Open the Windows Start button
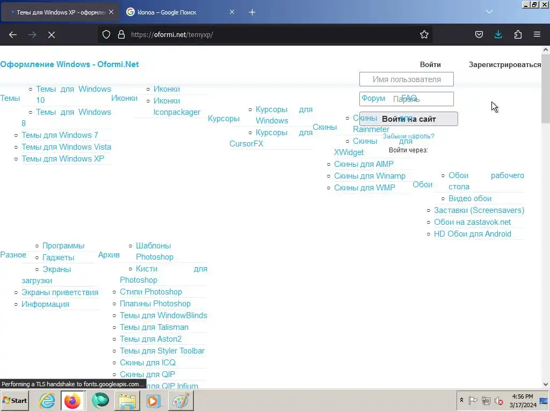This screenshot has width=550, height=412. pyautogui.click(x=15, y=400)
